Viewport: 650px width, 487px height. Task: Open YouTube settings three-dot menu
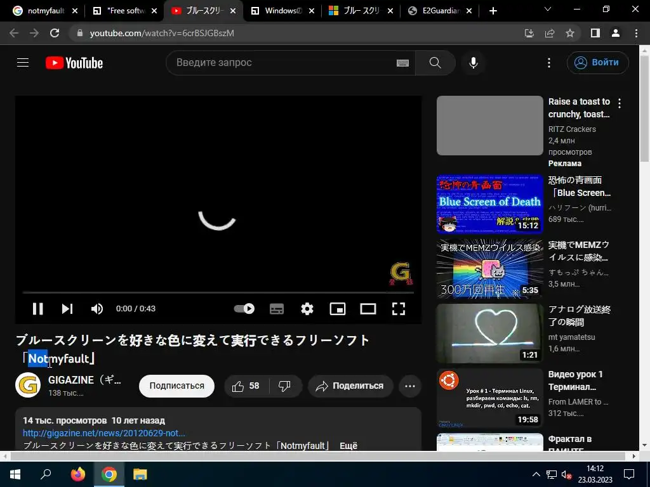click(549, 63)
